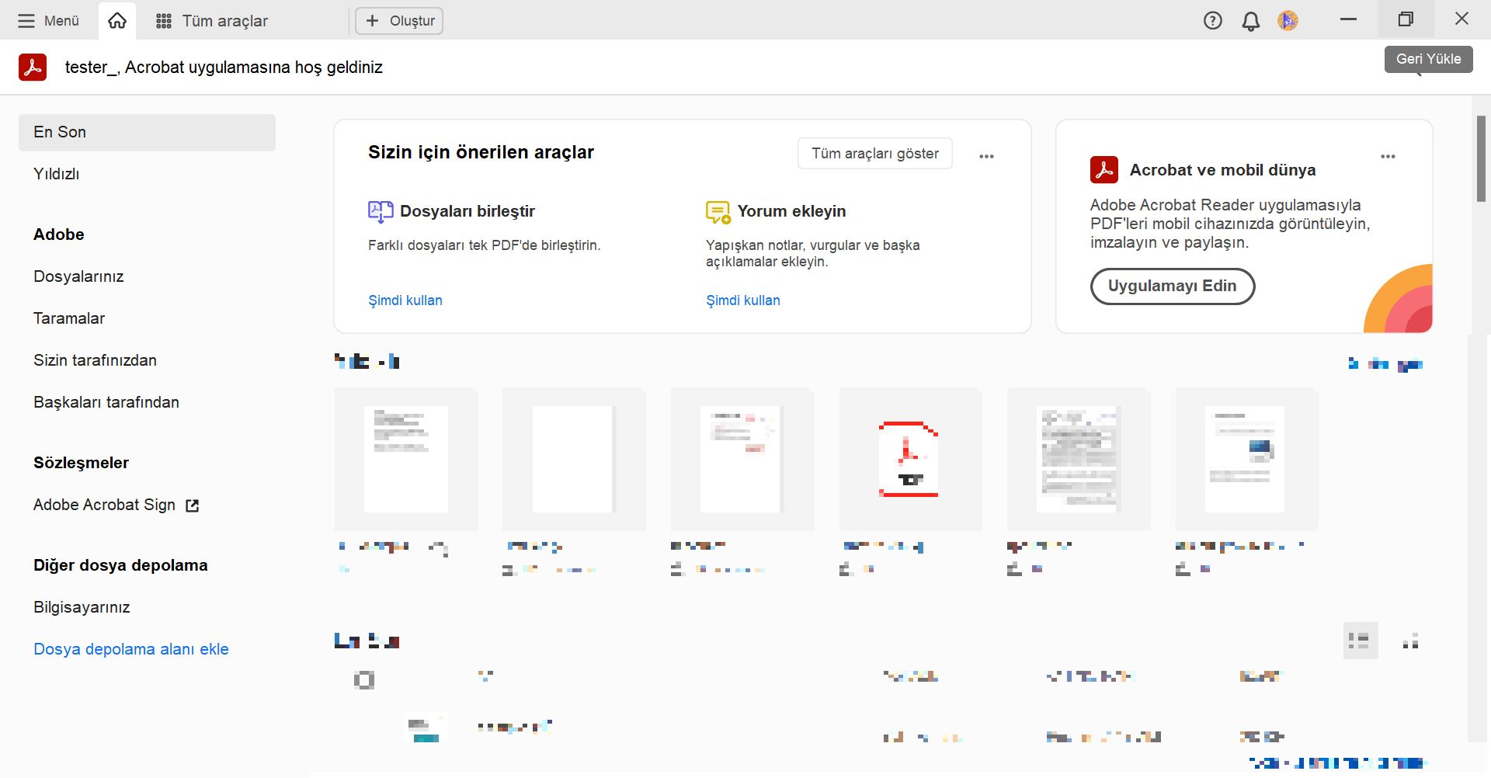Open the red PDF icon thumbnail
1491x778 pixels.
pos(911,459)
